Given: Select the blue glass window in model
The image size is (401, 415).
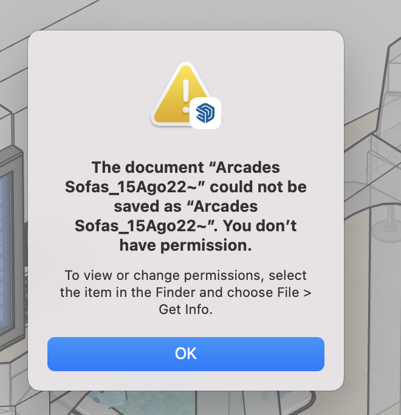Looking at the screenshot, I should pyautogui.click(x=6, y=251).
